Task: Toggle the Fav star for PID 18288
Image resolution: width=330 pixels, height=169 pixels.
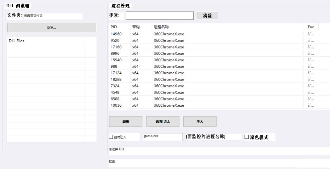Action: 311,79
